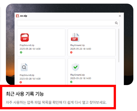Click the heading 최근 사용 기록 기능
This screenshot has width=137, height=111.
[25, 94]
